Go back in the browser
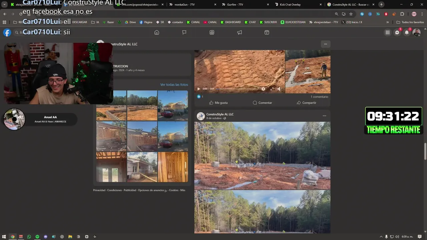The image size is (427, 240). pyautogui.click(x=5, y=14)
